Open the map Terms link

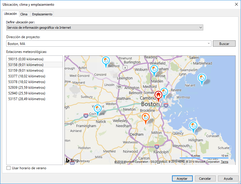click(224, 162)
